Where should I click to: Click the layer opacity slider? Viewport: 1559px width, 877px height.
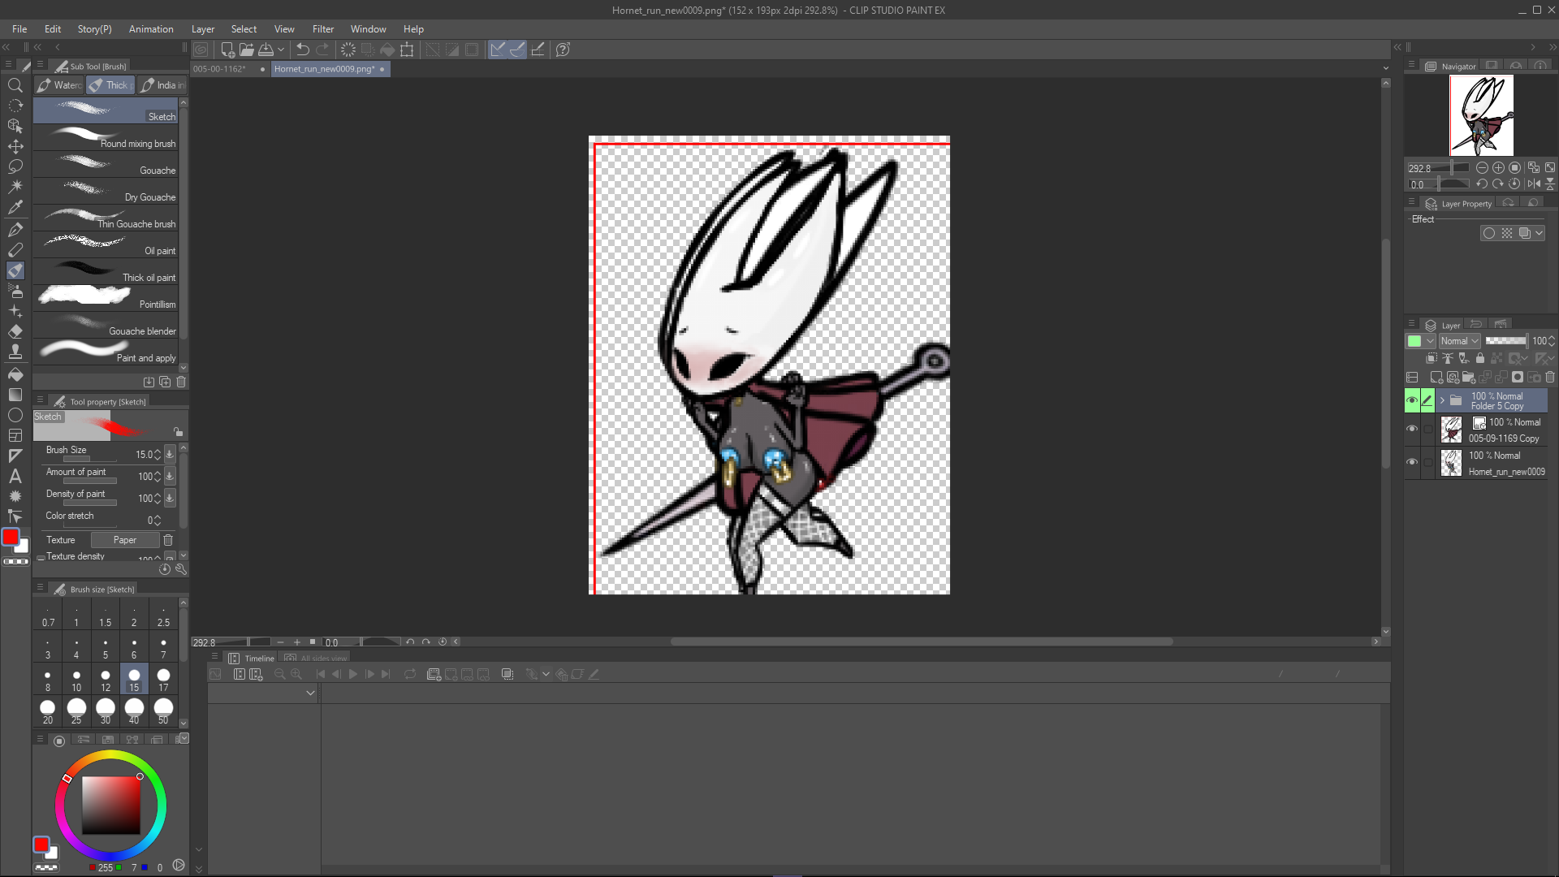coord(1506,341)
